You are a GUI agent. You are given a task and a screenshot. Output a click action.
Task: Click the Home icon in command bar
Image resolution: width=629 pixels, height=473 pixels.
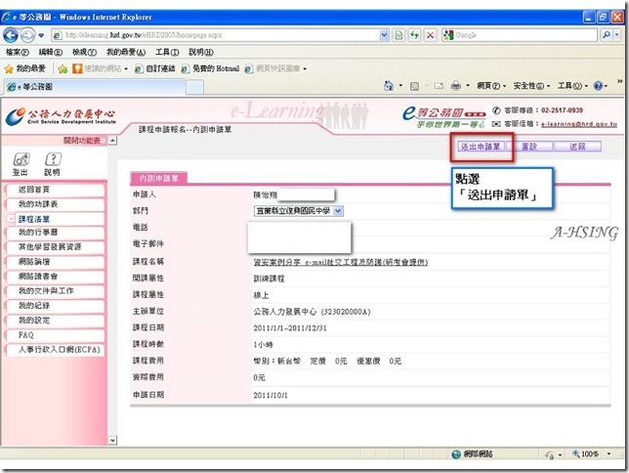point(389,86)
